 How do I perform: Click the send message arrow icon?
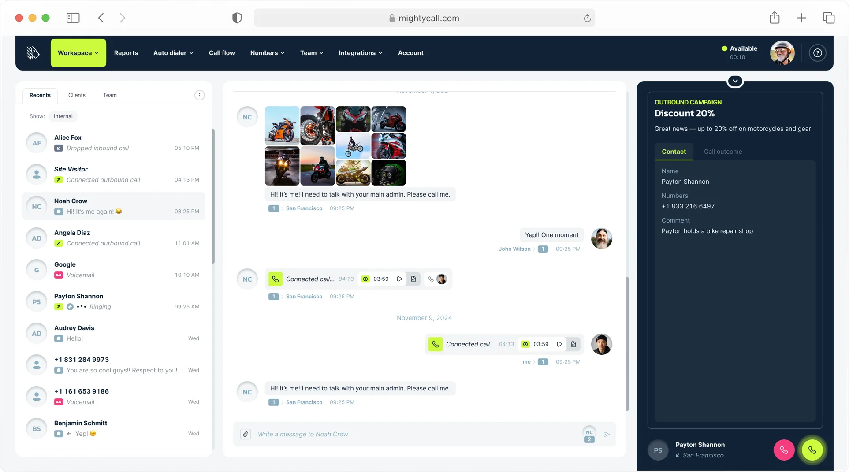(607, 434)
